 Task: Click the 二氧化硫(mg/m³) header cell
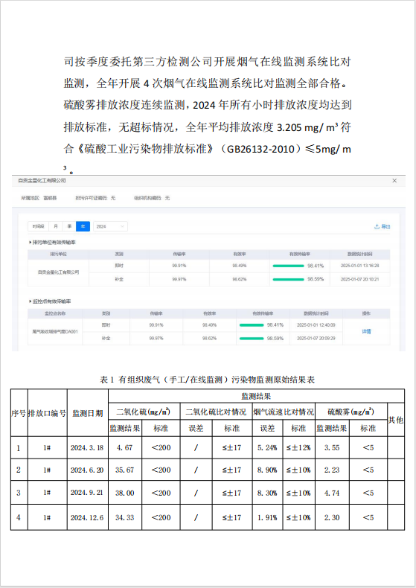[144, 412]
